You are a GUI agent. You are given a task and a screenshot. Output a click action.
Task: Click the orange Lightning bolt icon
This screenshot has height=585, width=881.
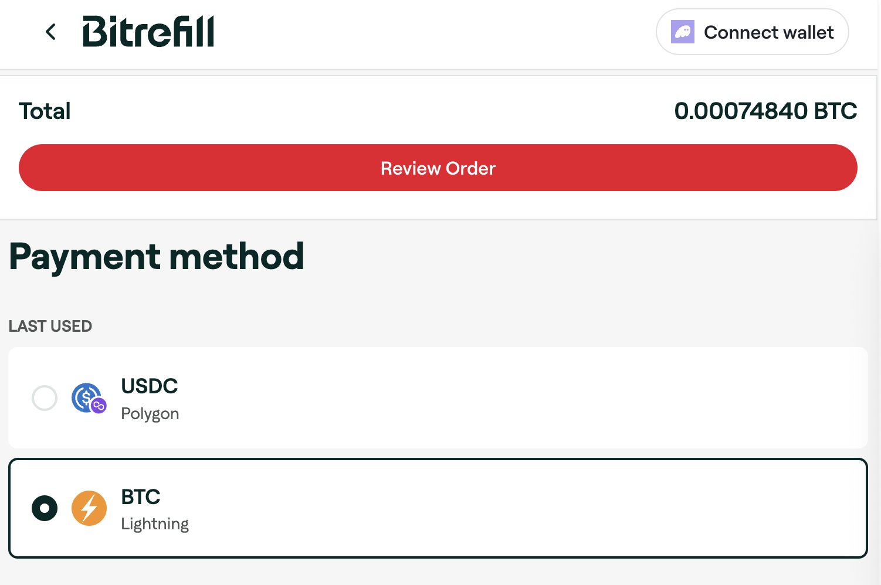click(x=89, y=508)
